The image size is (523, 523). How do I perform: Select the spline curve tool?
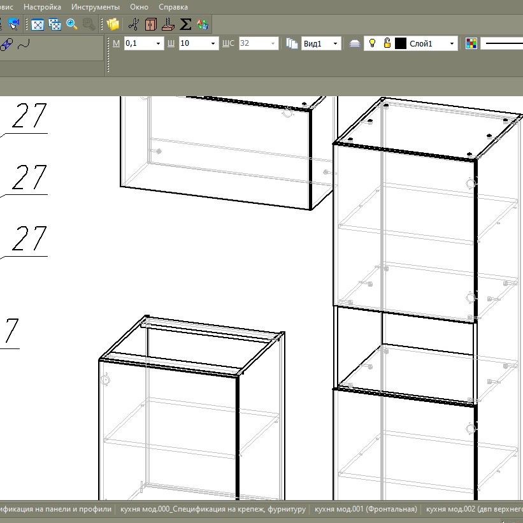tap(24, 45)
